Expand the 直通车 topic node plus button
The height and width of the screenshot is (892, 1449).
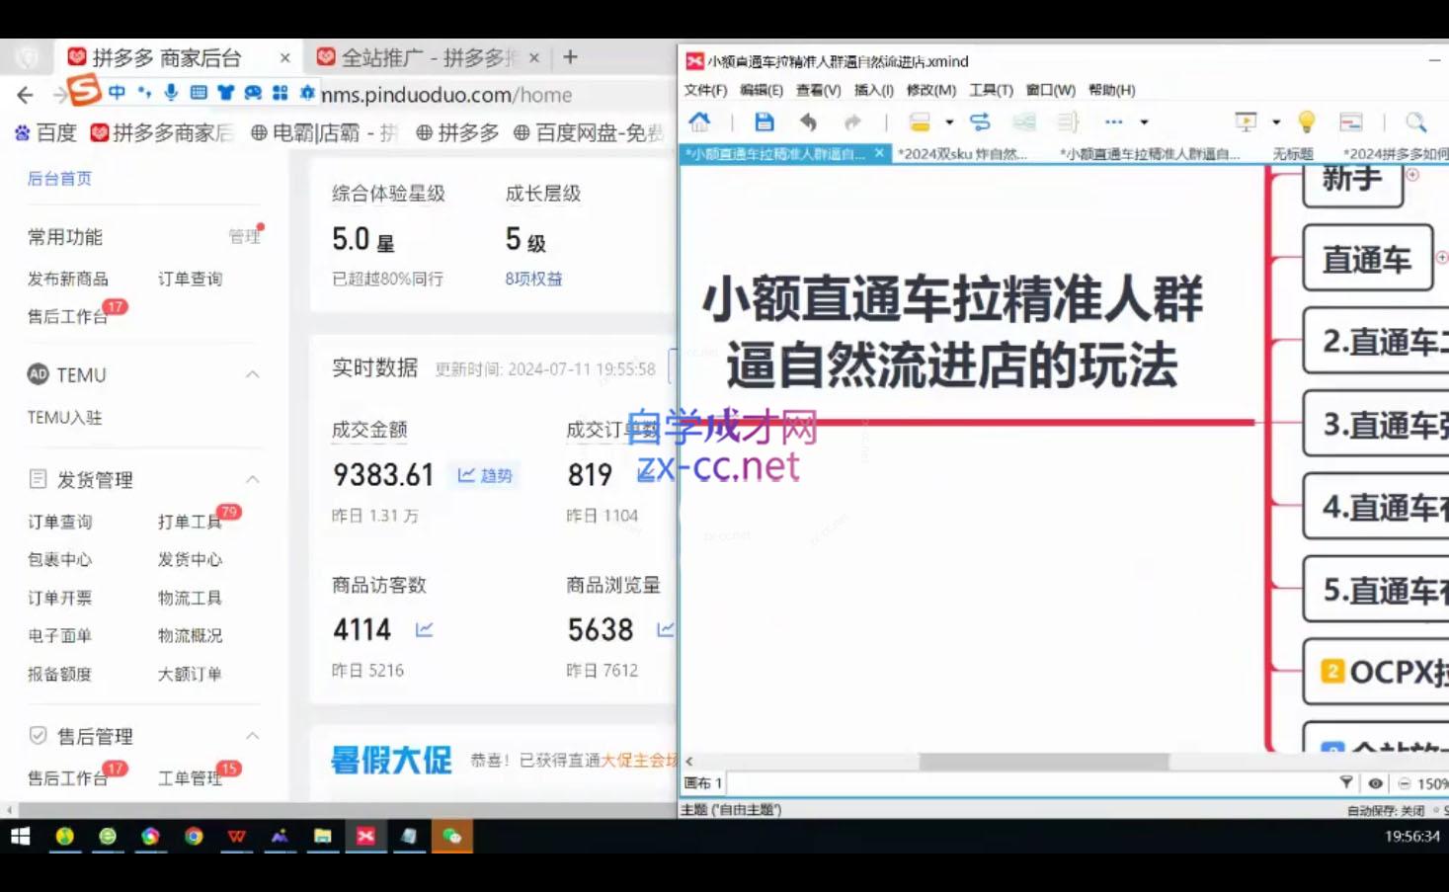click(1442, 258)
